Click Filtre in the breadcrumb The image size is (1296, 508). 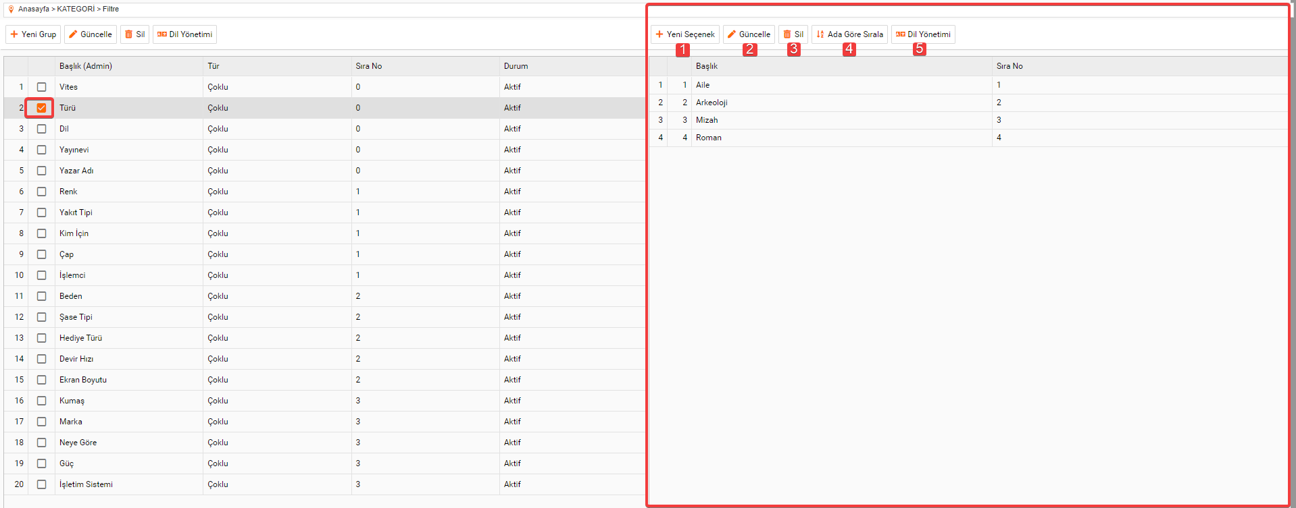[111, 9]
